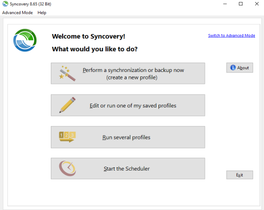Image resolution: width=264 pixels, height=210 pixels.
Task: Select Perform a synchronization or backup now
Action: (x=128, y=73)
